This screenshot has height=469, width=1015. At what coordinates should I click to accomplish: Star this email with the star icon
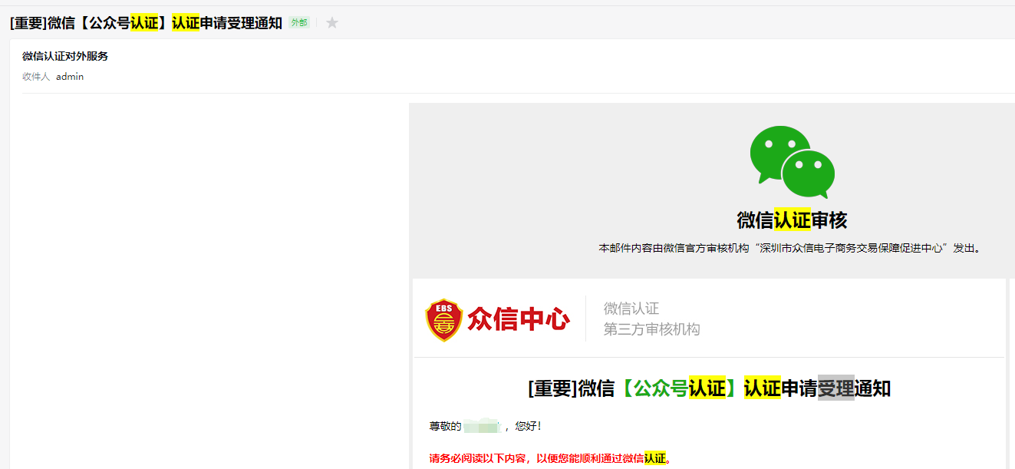pos(332,23)
